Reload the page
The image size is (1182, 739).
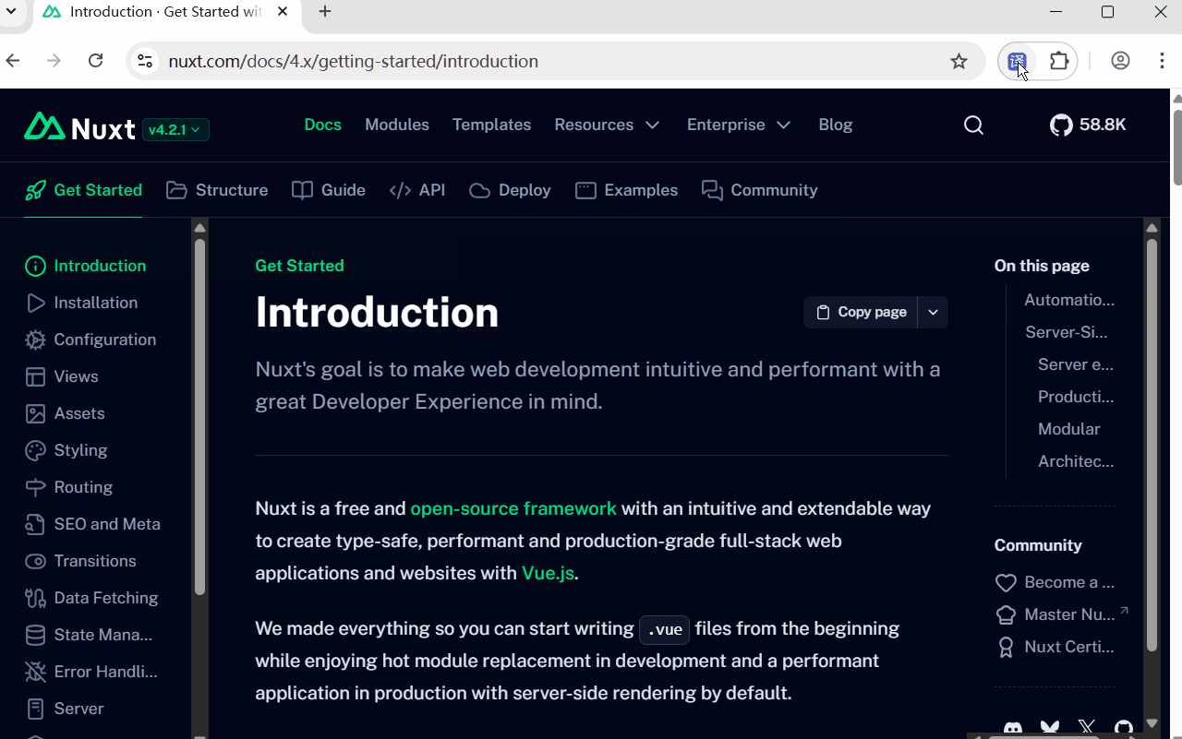(95, 61)
